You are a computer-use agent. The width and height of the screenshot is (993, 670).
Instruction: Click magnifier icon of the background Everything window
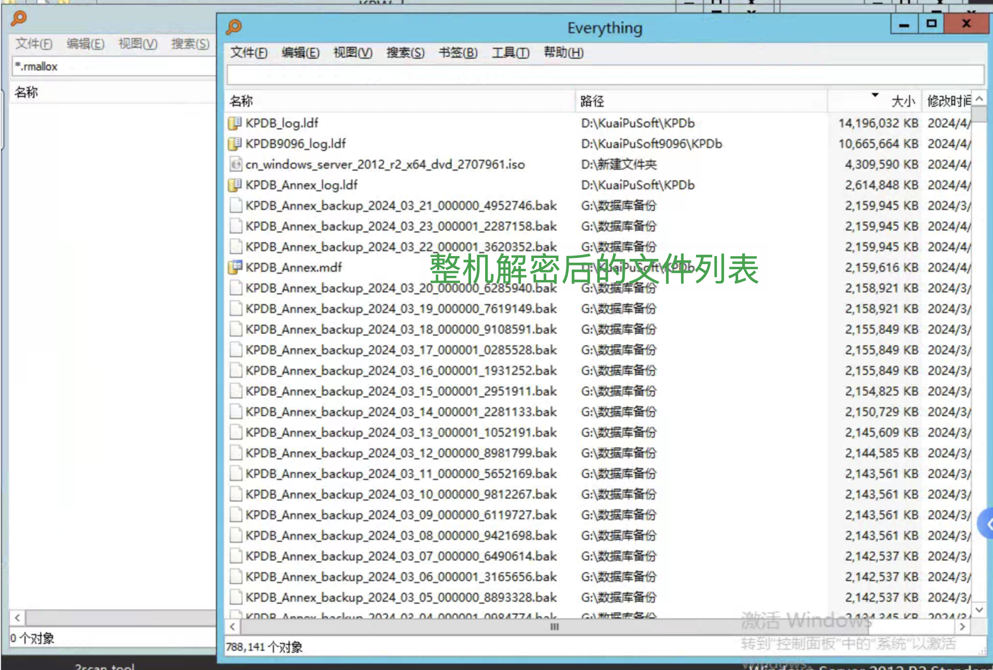(19, 18)
